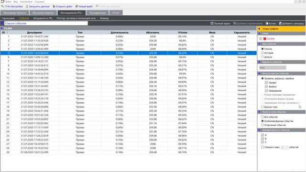Open the Вид menu
The width and height of the screenshot is (306, 172).
[x=15, y=1]
